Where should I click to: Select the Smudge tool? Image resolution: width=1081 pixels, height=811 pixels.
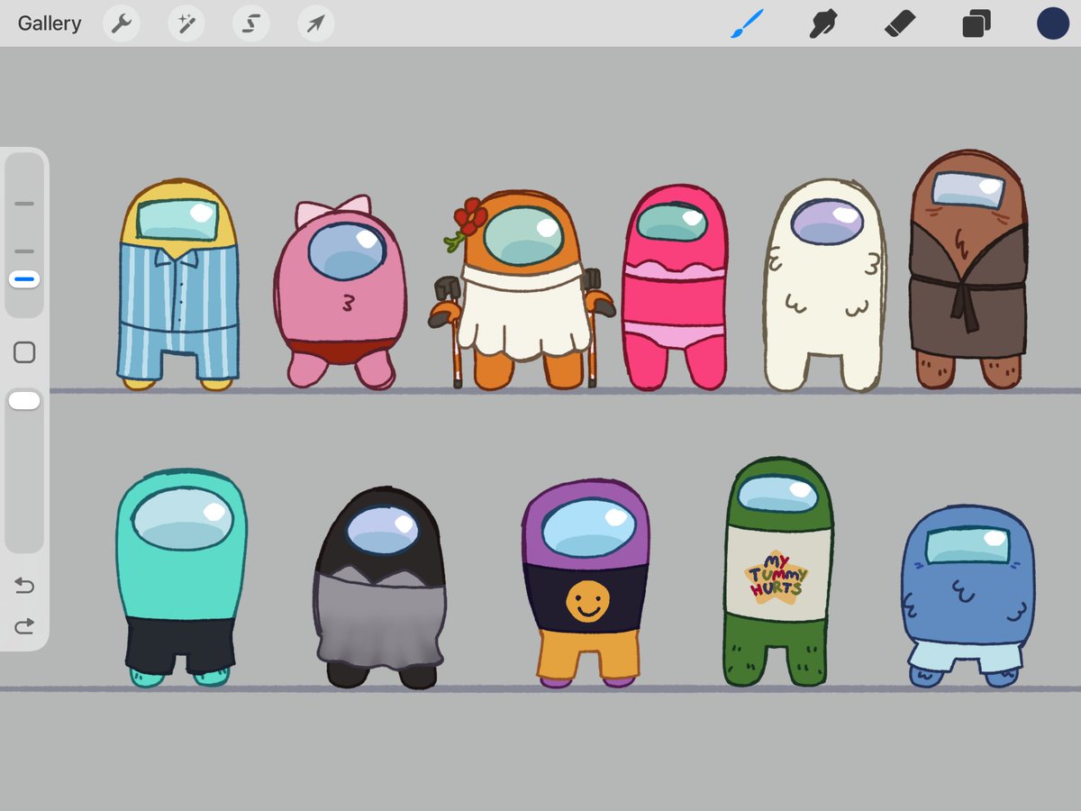tap(823, 23)
